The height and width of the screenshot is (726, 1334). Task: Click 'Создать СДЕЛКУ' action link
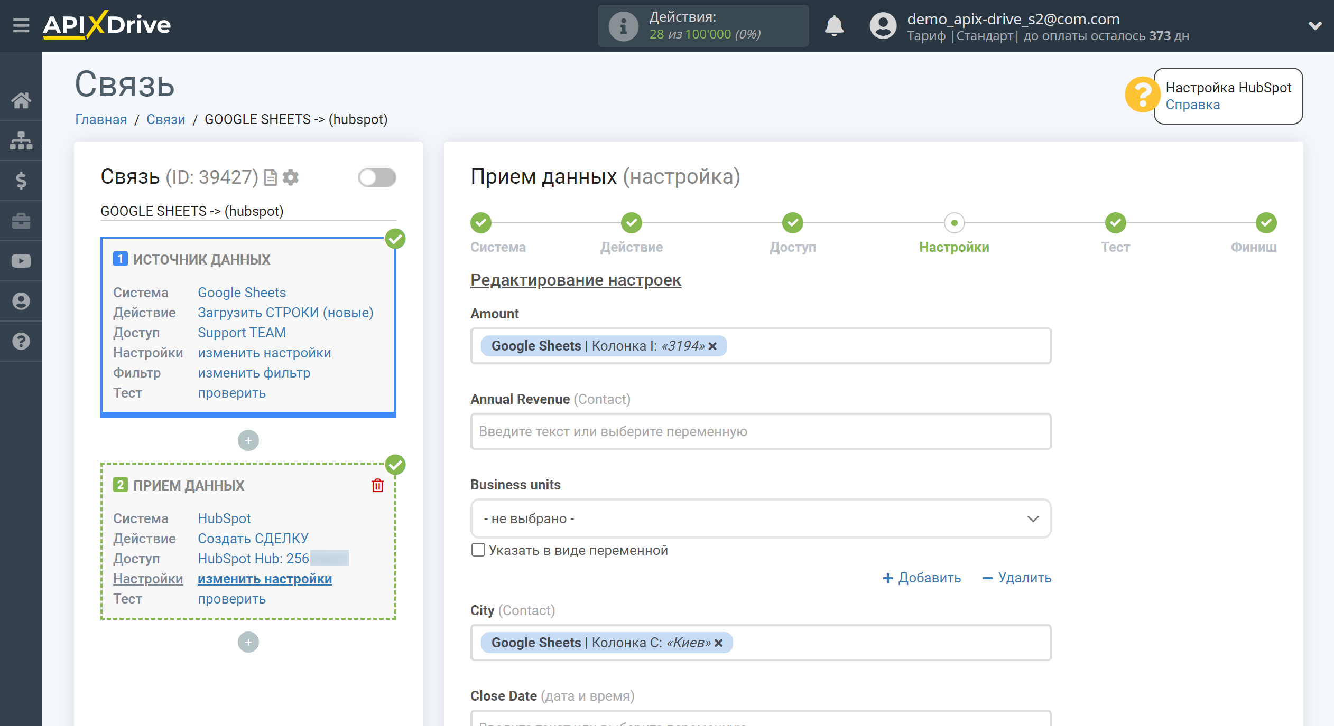(x=253, y=539)
